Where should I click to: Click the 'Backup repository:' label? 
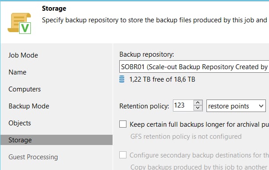(x=147, y=54)
